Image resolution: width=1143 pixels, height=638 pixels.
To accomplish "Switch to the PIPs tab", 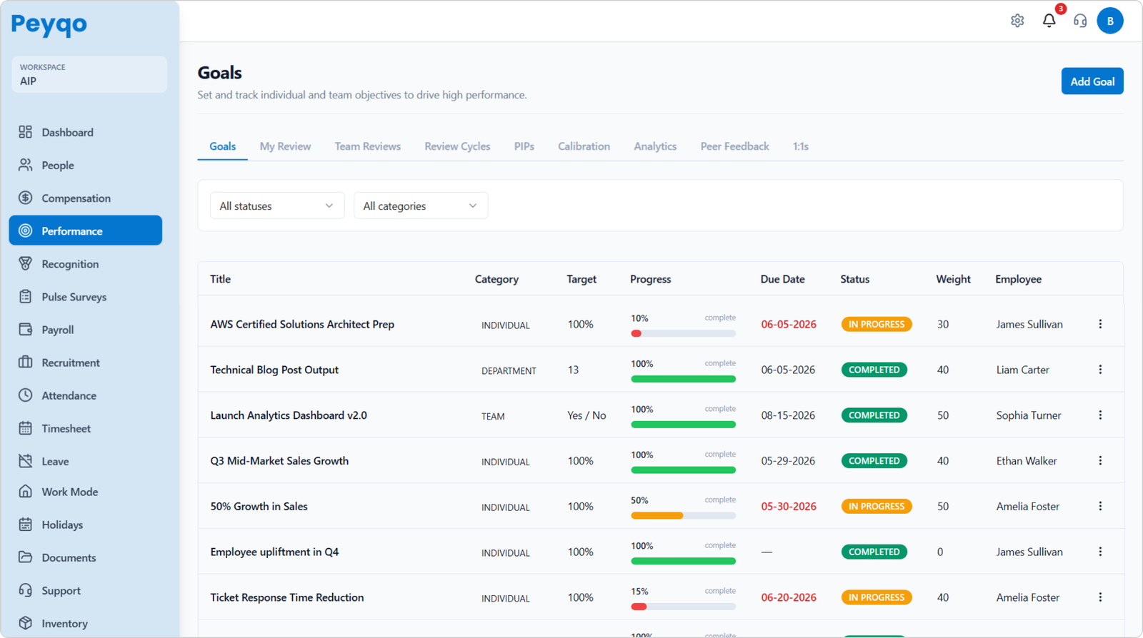I will click(x=524, y=146).
